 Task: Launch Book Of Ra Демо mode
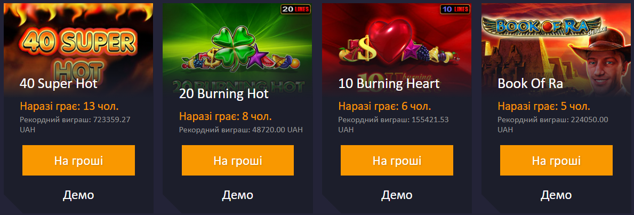[x=556, y=195]
